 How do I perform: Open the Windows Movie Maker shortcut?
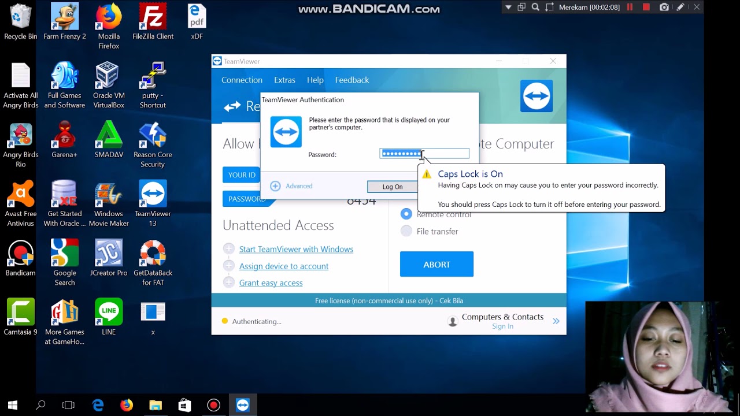click(109, 204)
